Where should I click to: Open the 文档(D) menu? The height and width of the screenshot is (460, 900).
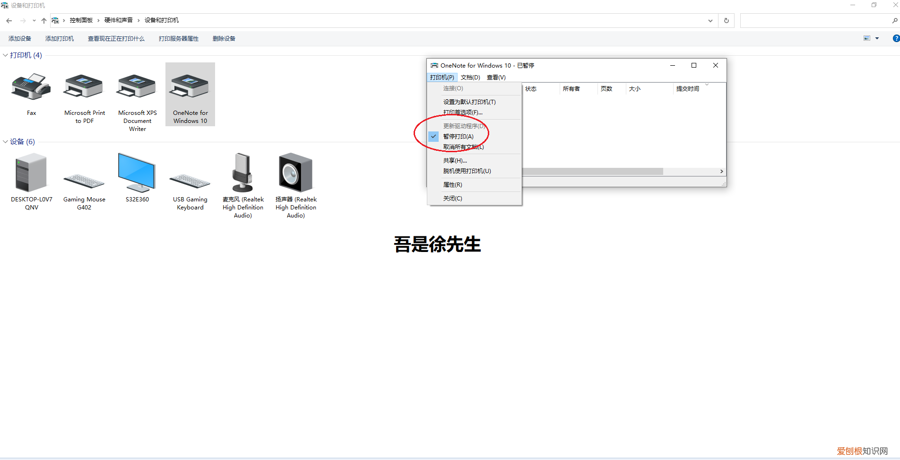[x=470, y=77]
